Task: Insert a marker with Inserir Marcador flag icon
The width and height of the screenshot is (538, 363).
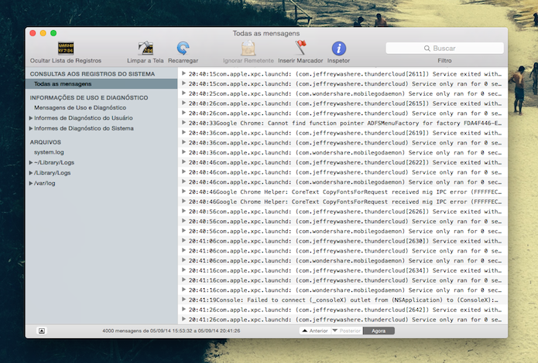Action: 300,48
